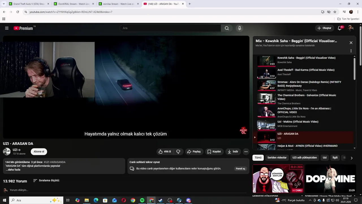This screenshot has width=362, height=204.
Task: Reload the page
Action: [x=18, y=12]
